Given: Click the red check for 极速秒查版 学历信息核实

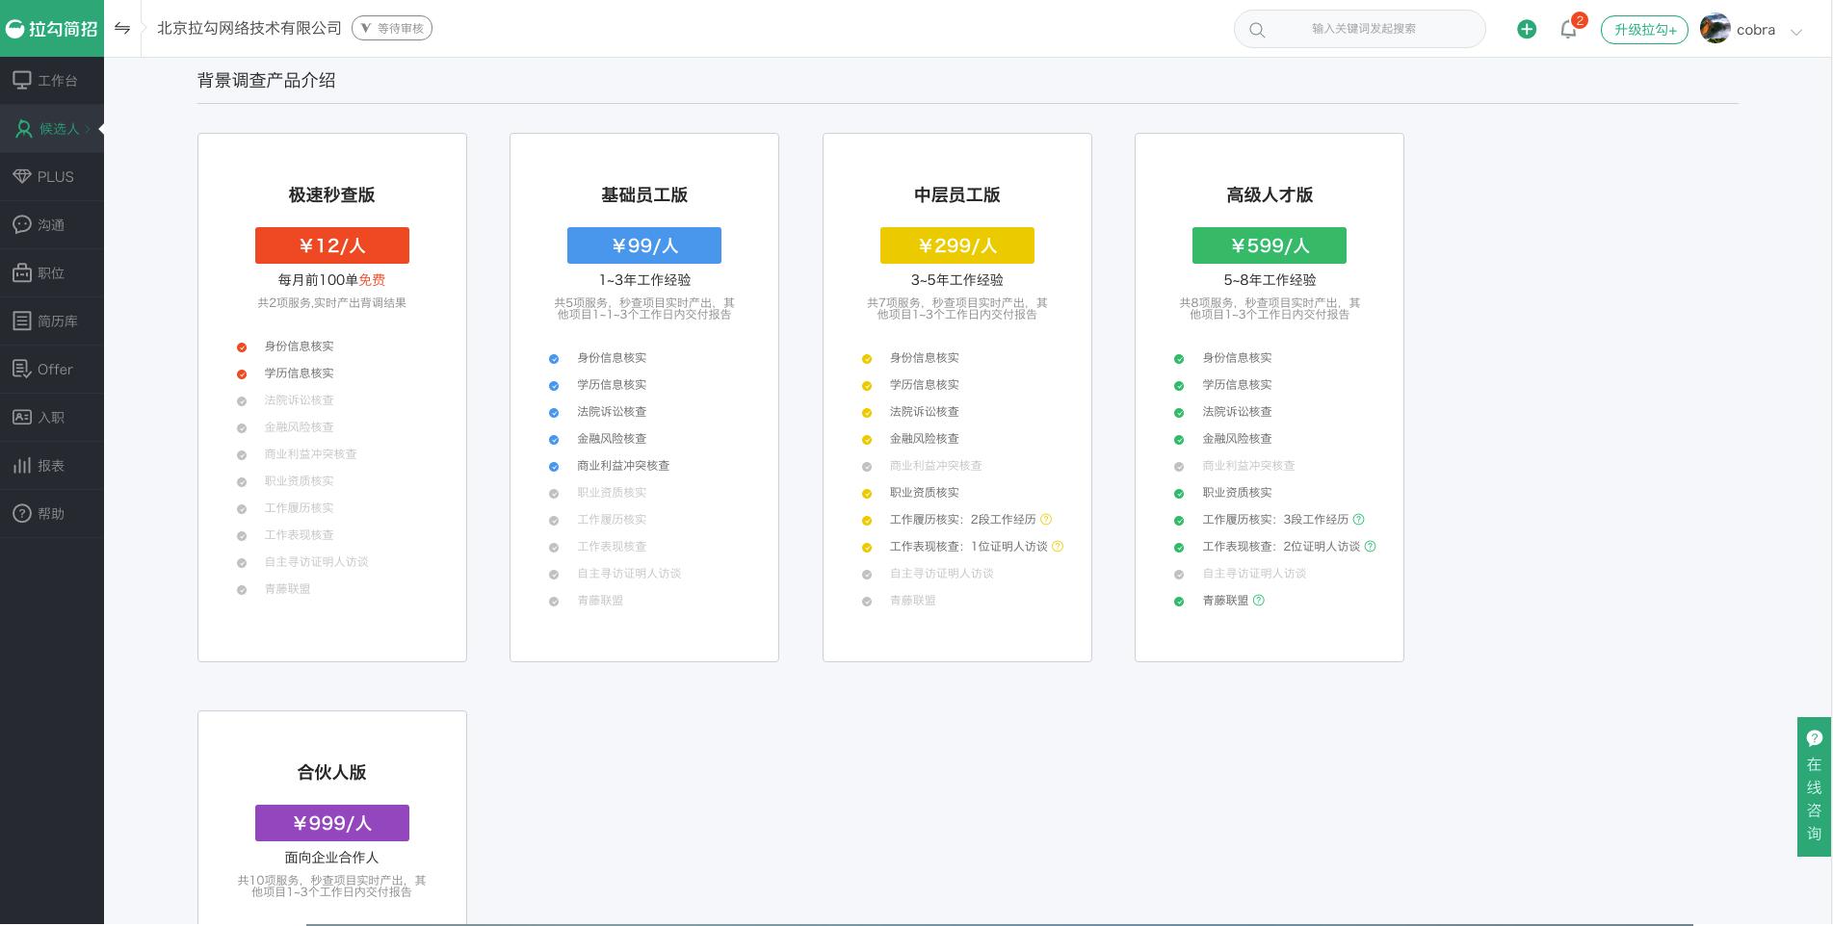Looking at the screenshot, I should (242, 374).
